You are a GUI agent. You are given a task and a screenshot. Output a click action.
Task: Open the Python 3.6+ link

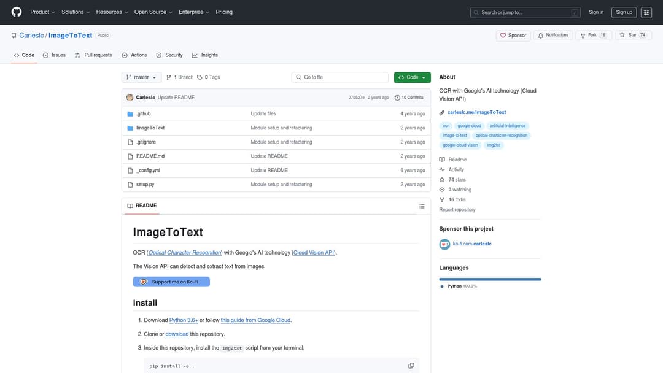184,320
